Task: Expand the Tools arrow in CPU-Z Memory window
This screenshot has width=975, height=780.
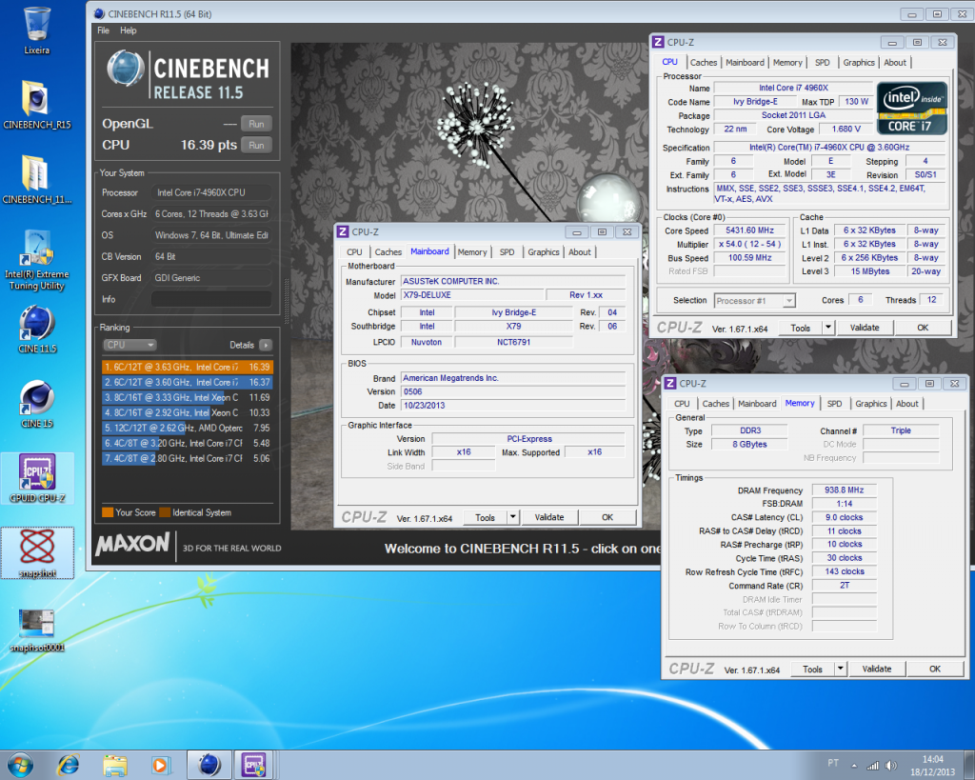Action: click(x=840, y=669)
